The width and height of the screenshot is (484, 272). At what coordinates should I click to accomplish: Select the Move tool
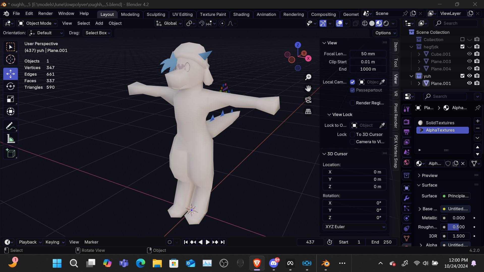[11, 74]
